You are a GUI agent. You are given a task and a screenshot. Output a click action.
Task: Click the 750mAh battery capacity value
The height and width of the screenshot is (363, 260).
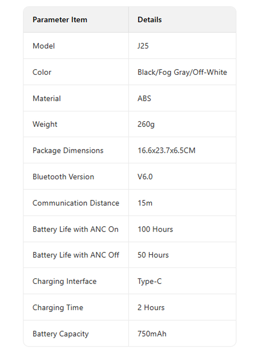coord(152,334)
